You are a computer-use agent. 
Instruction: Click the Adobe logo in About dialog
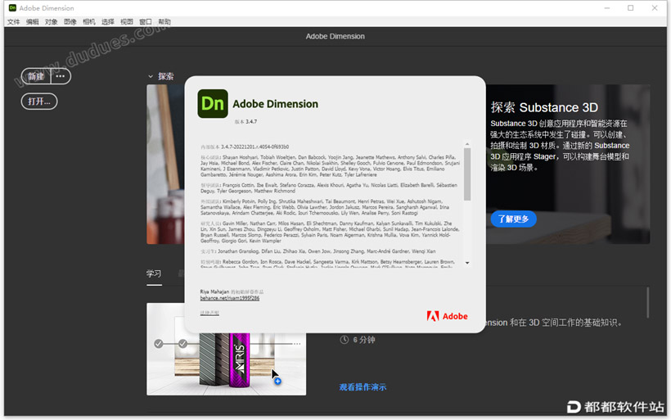[447, 316]
